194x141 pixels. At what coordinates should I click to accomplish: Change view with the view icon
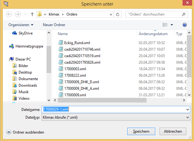pos(165,25)
